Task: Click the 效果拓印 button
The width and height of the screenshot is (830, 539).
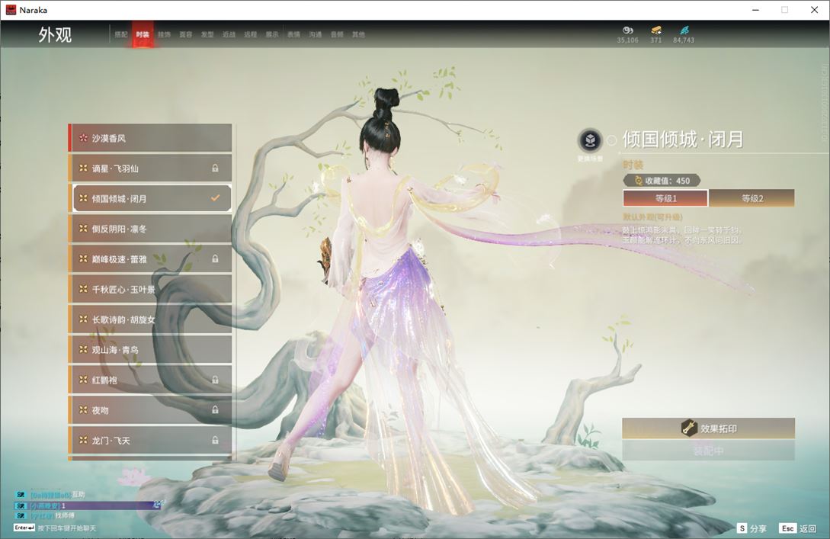Action: [708, 428]
